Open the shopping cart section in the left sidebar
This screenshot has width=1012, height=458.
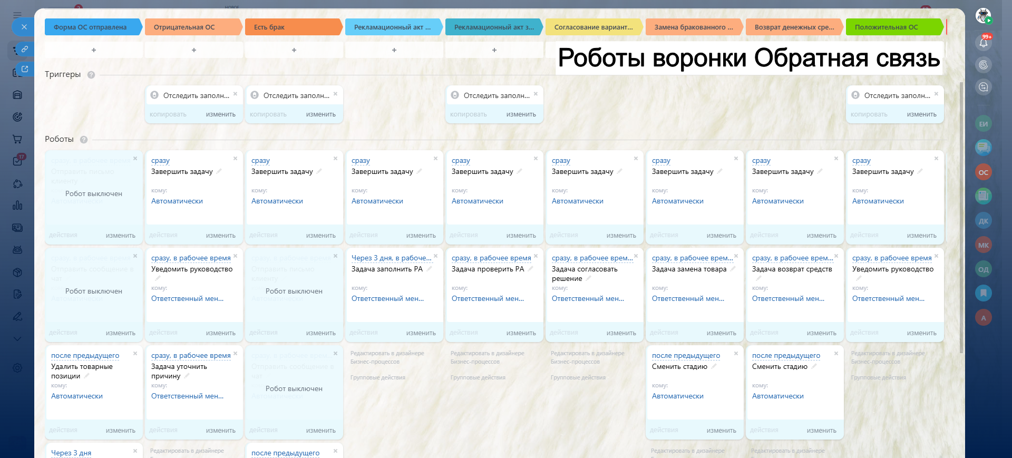point(17,139)
